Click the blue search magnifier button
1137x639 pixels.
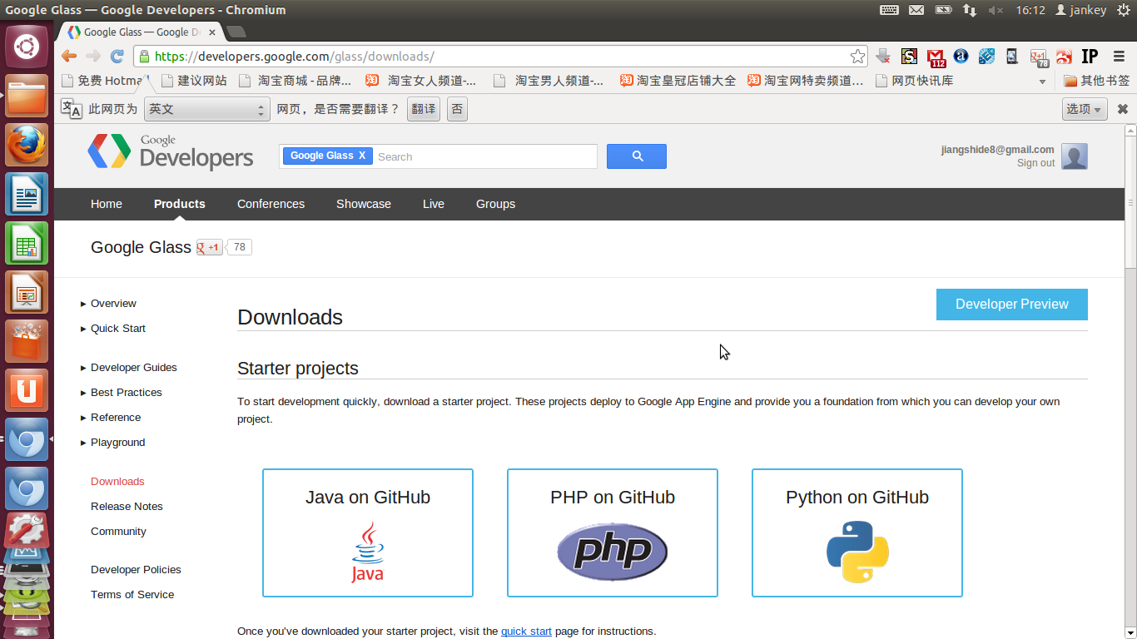637,156
